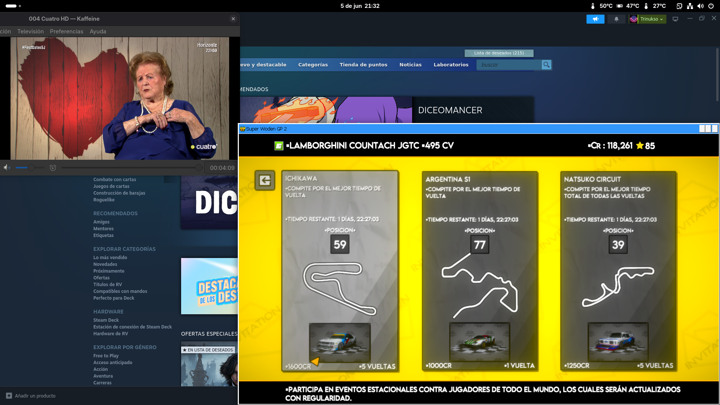Open Preferencias menu in Kaffeine

pos(66,31)
